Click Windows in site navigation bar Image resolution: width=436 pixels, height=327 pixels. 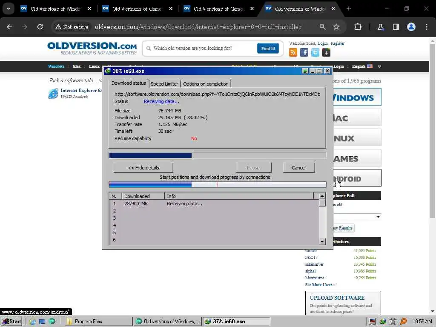[x=56, y=66]
